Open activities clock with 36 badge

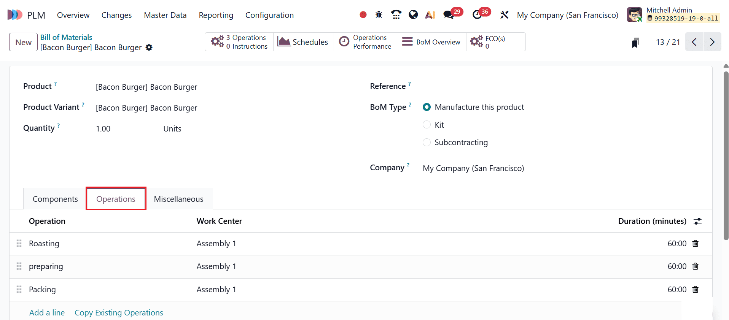481,14
